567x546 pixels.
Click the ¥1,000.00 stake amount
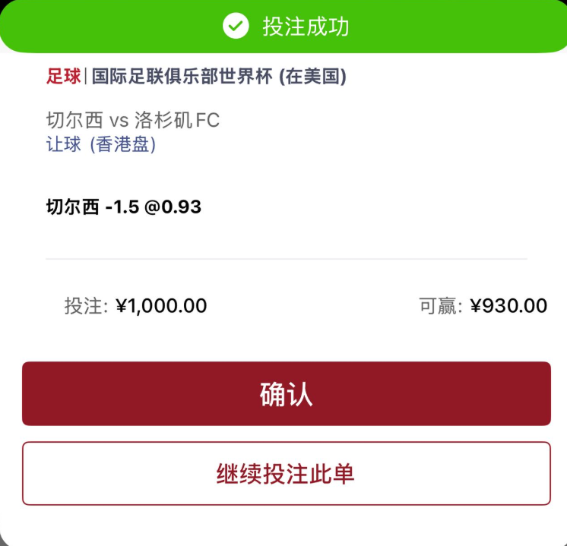point(161,306)
